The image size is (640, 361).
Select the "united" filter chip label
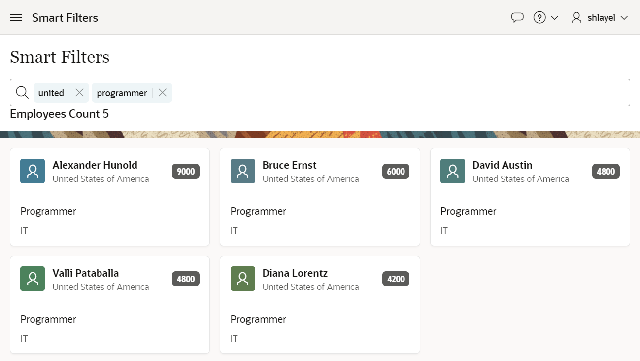tap(51, 93)
